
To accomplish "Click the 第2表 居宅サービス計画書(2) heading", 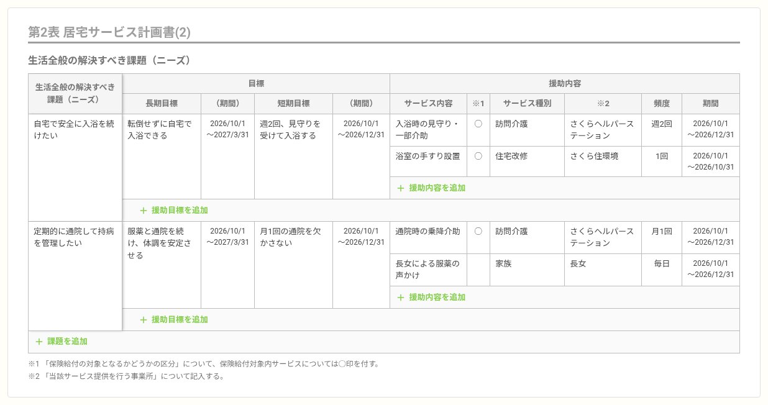I will (x=109, y=32).
